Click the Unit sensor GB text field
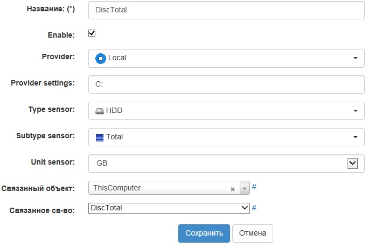 click(x=215, y=163)
